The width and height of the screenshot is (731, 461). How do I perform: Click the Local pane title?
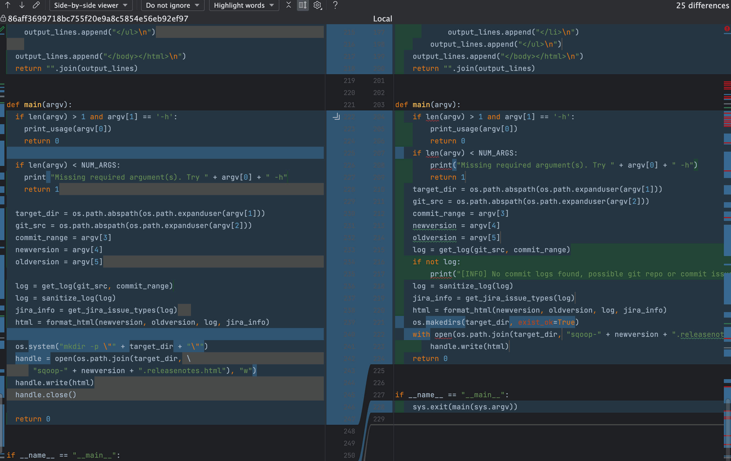383,18
